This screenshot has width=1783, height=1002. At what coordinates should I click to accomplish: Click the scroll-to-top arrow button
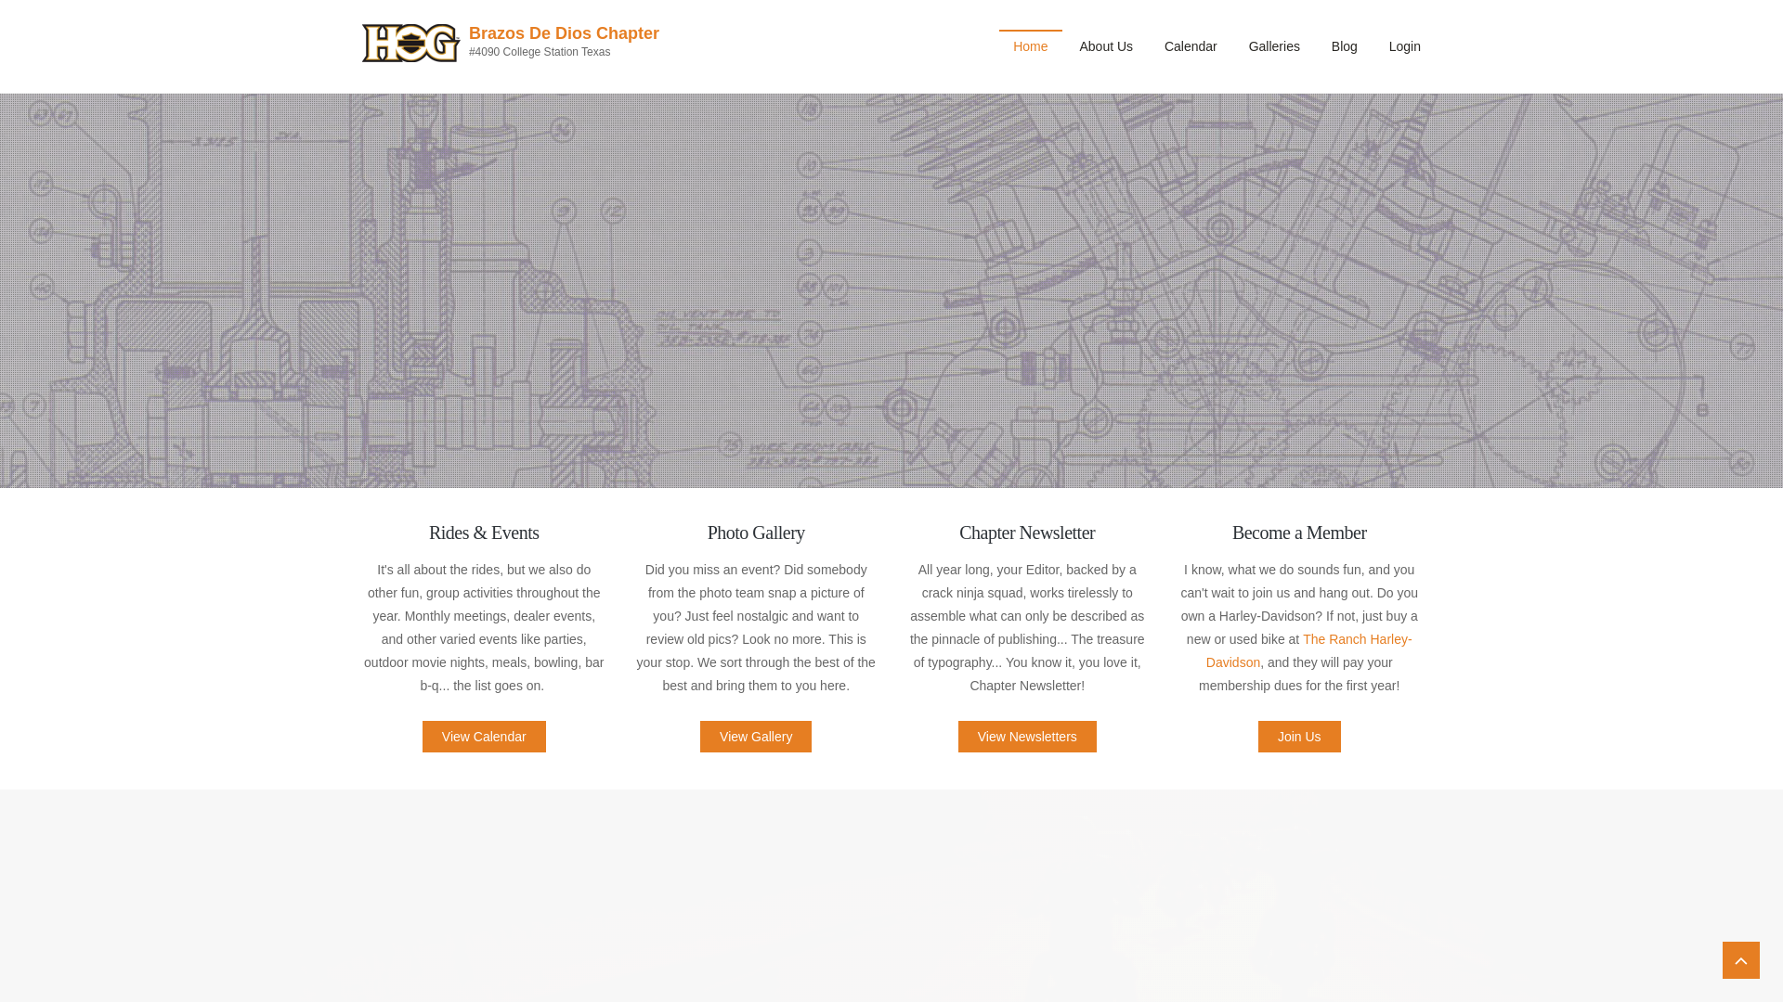[x=1740, y=960]
